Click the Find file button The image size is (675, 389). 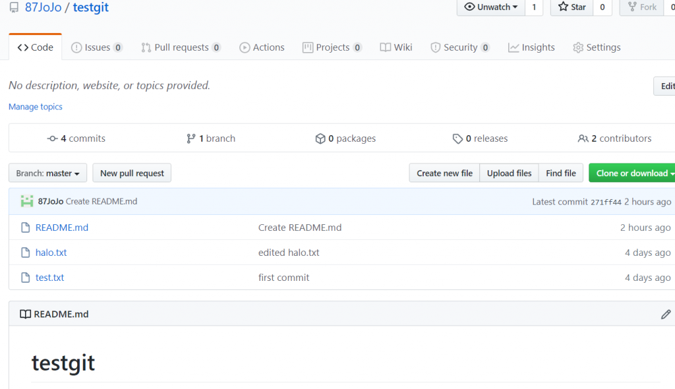pyautogui.click(x=560, y=173)
